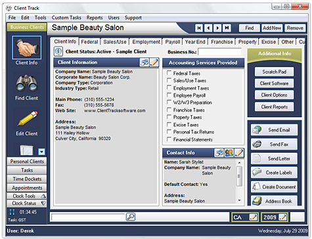Image resolution: width=312 pixels, height=239 pixels.
Task: Open the Client Info handshake icon
Action: pos(26,47)
